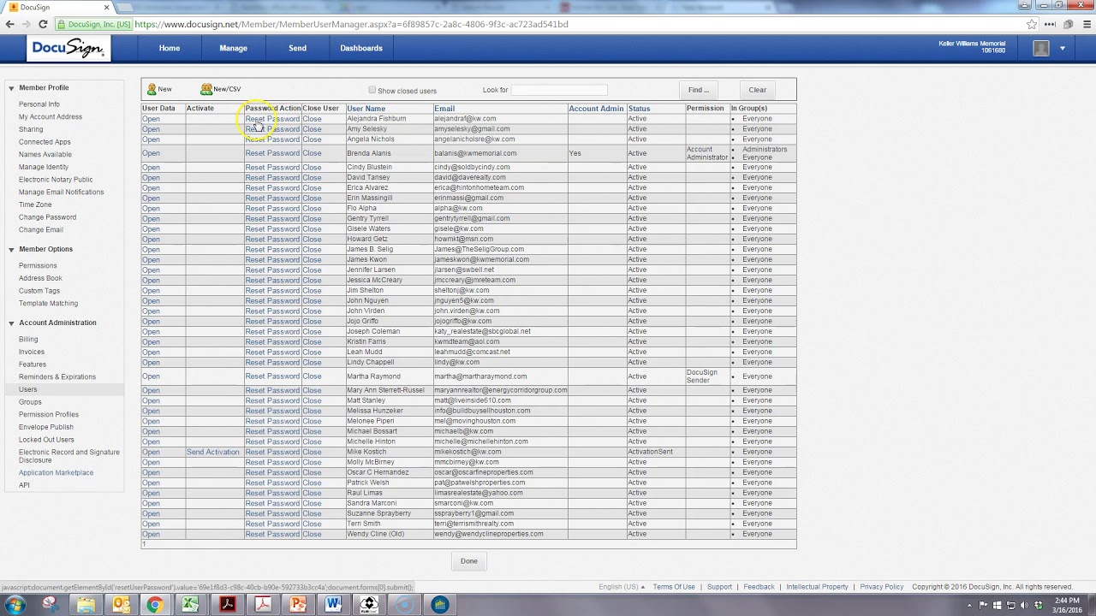Viewport: 1096px width, 616px height.
Task: Click taskbar clock showing 2:44 PM
Action: [x=1066, y=605]
